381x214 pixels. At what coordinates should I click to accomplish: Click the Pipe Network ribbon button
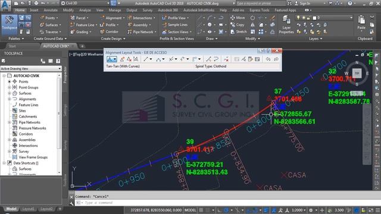tap(142, 32)
